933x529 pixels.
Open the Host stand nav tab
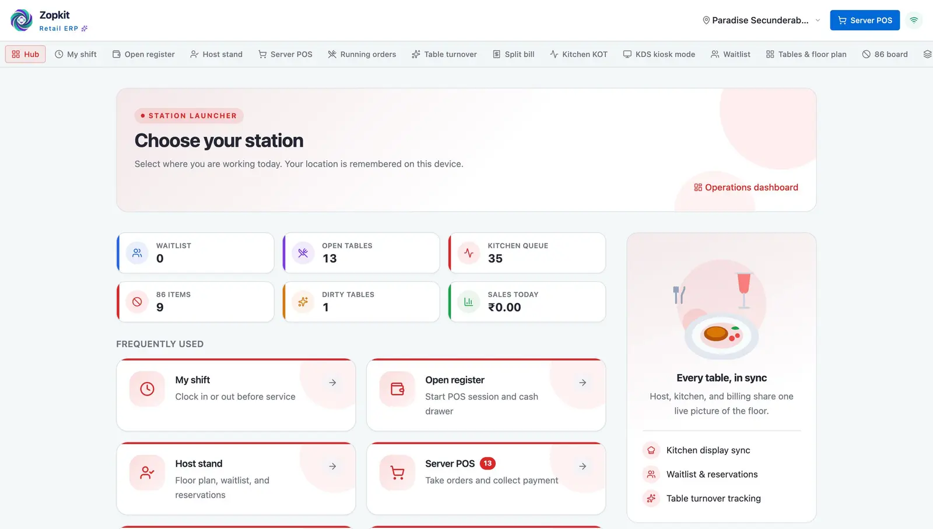(x=216, y=54)
